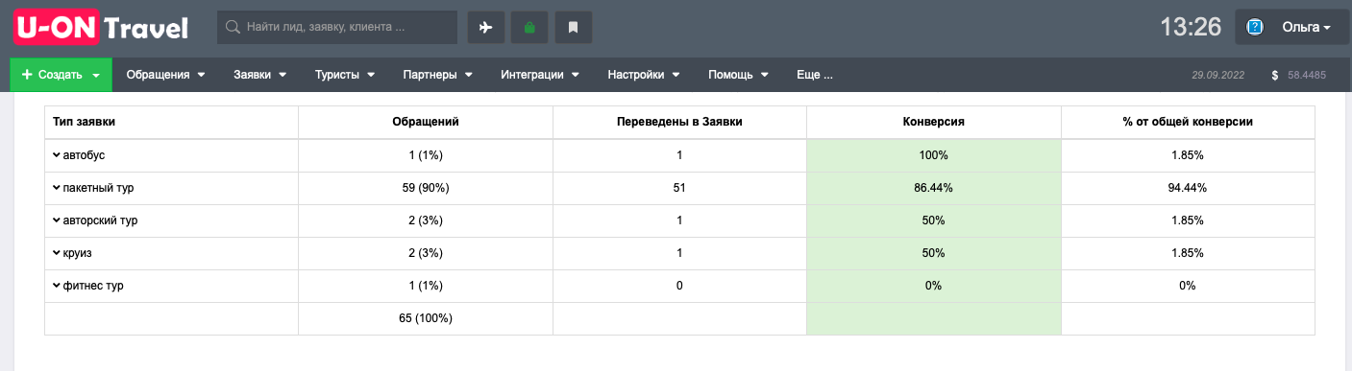Click the Еще ... menu item
1352x371 pixels.
(814, 75)
